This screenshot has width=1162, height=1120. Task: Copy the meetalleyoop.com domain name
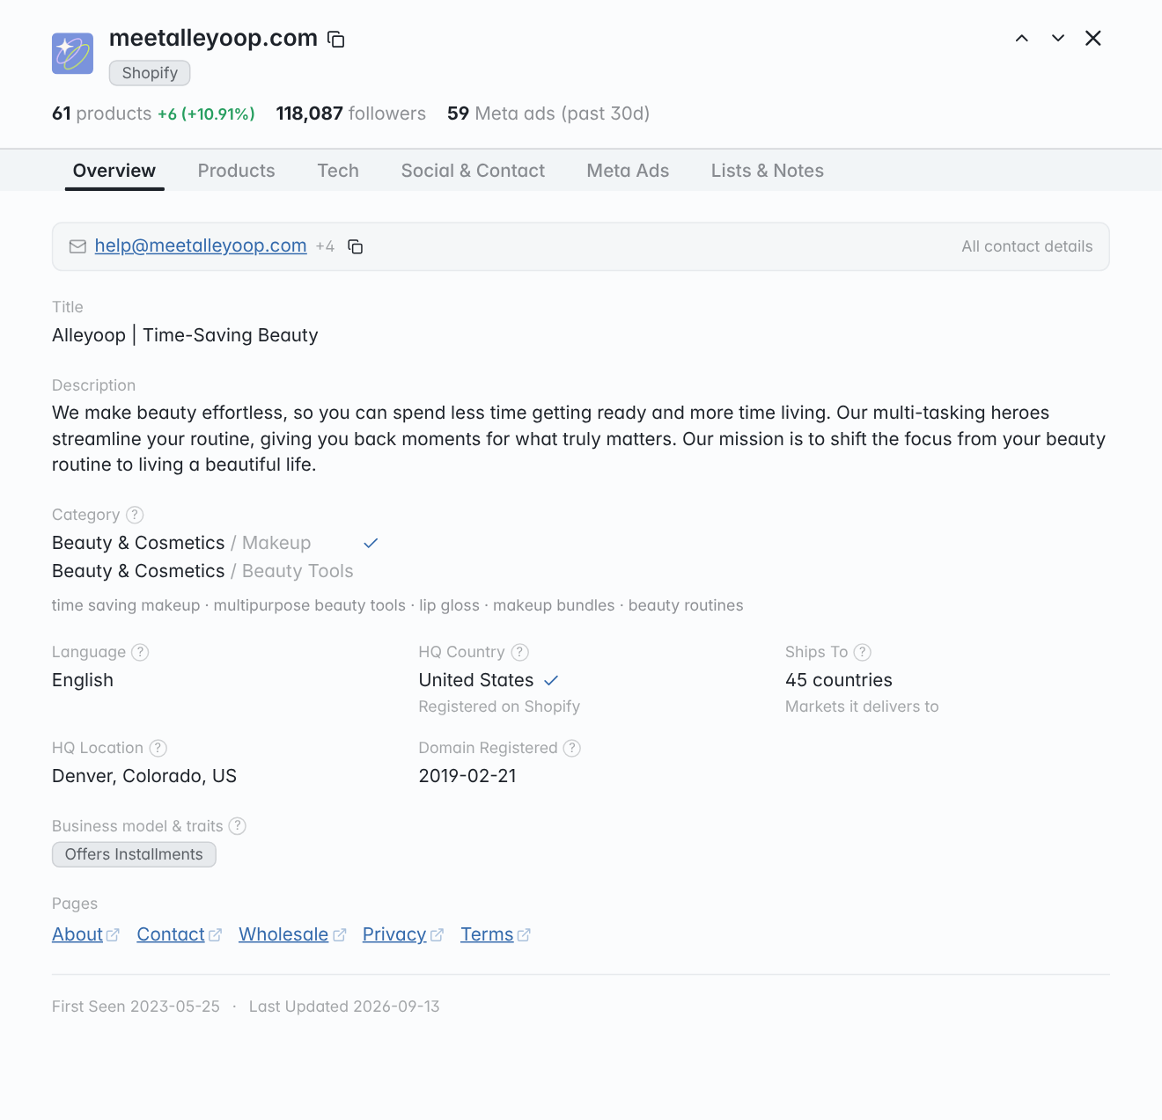coord(336,39)
